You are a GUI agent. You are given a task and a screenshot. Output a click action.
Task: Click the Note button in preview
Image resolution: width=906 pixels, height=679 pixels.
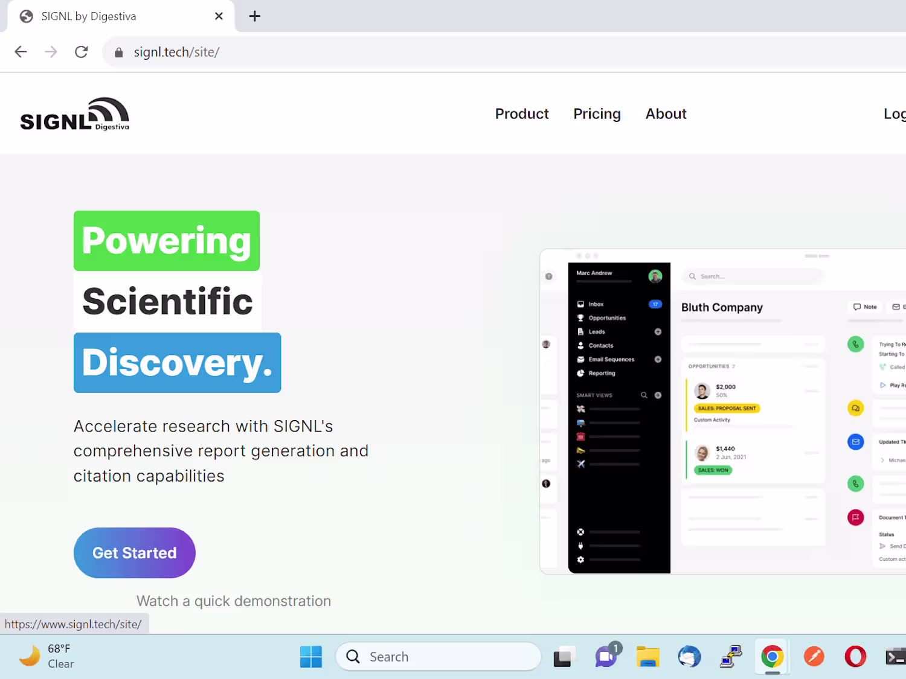click(865, 307)
